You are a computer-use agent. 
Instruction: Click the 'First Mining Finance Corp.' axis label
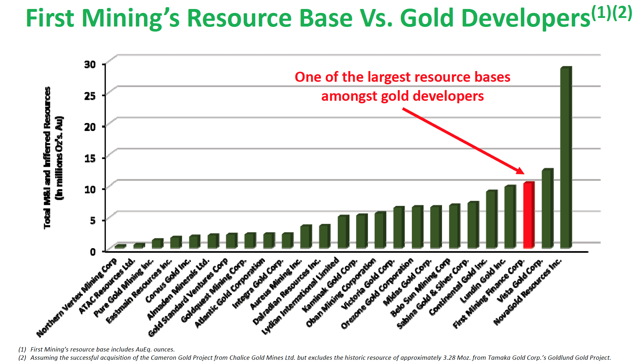(489, 293)
